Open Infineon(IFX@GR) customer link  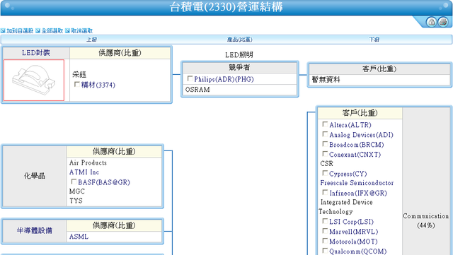358,193
